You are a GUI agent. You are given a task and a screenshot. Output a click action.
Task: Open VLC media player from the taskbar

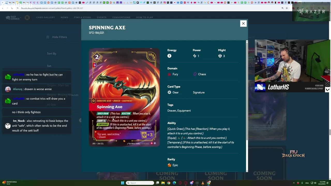(203, 183)
